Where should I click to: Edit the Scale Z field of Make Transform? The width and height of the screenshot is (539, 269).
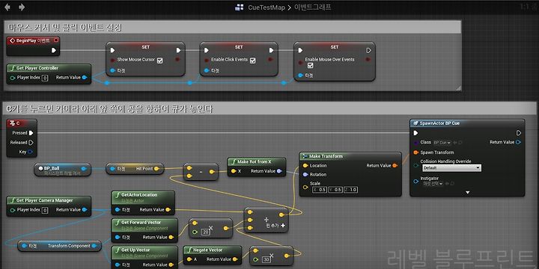(351, 190)
